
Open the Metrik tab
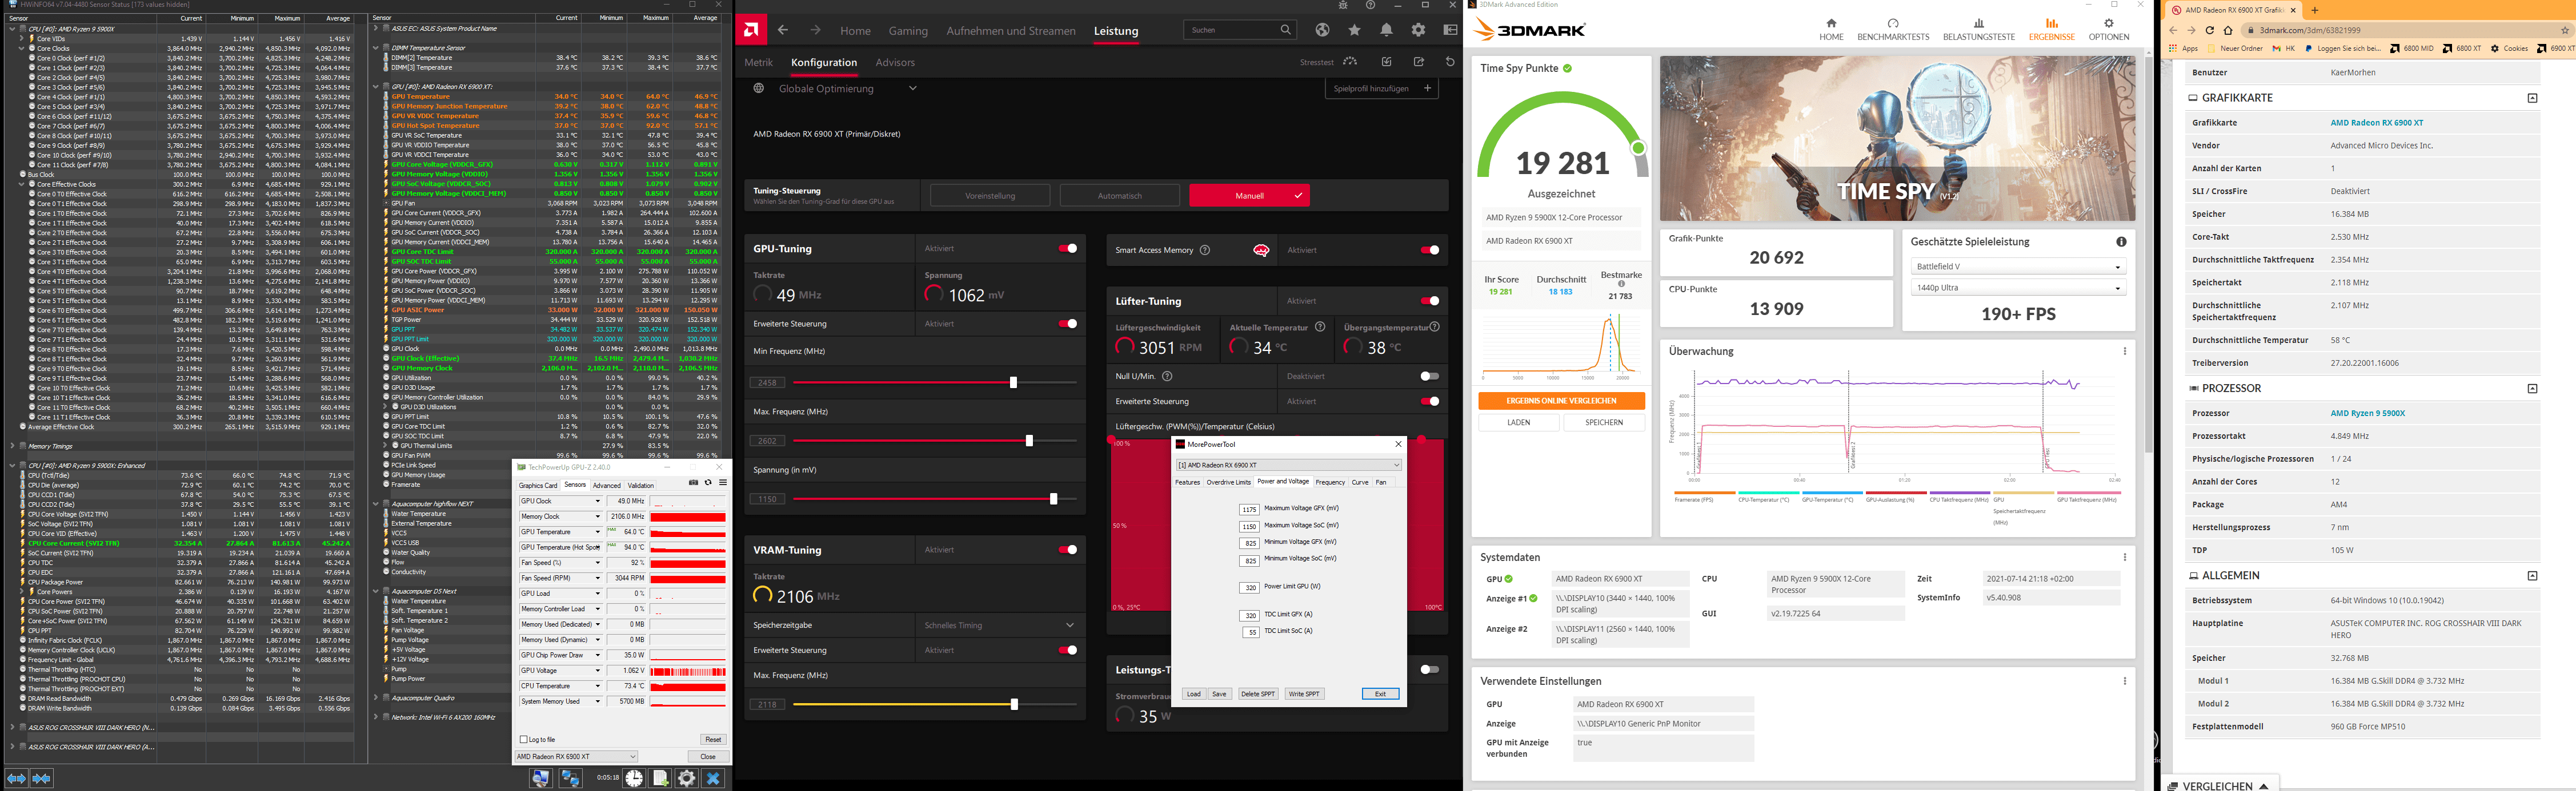click(x=758, y=62)
